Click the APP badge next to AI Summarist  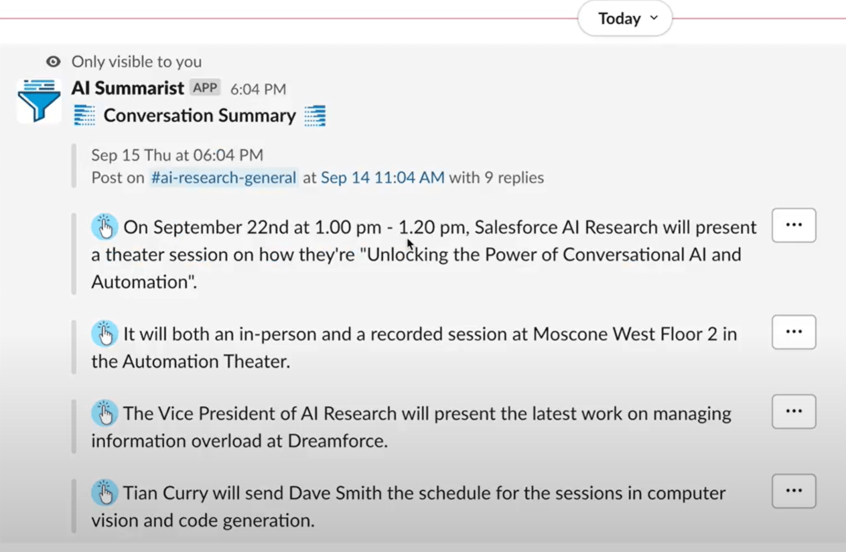pyautogui.click(x=204, y=88)
